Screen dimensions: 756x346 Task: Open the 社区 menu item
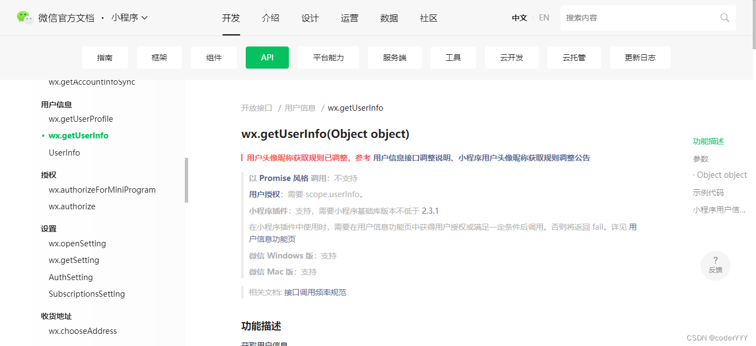(x=428, y=18)
